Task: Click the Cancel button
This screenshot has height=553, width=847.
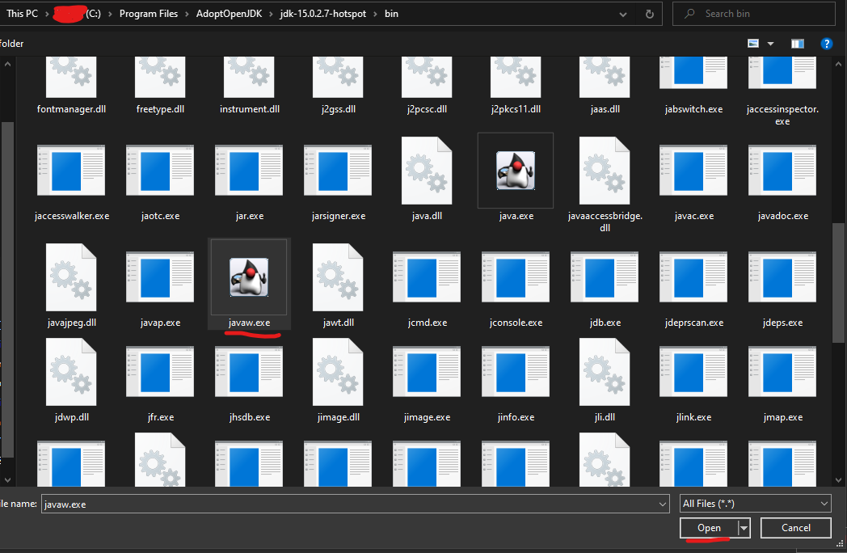Action: click(x=796, y=528)
